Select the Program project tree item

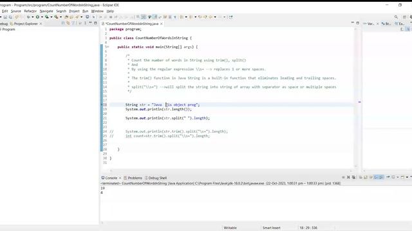pyautogui.click(x=8, y=30)
